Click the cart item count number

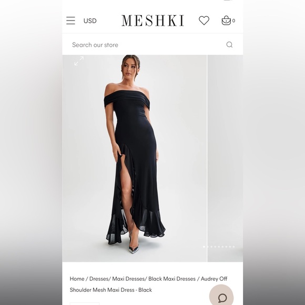coord(233,21)
